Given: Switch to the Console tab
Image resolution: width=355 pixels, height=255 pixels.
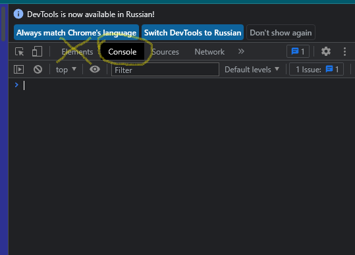Looking at the screenshot, I should 123,52.
